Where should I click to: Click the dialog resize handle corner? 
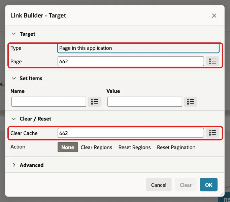(222, 194)
